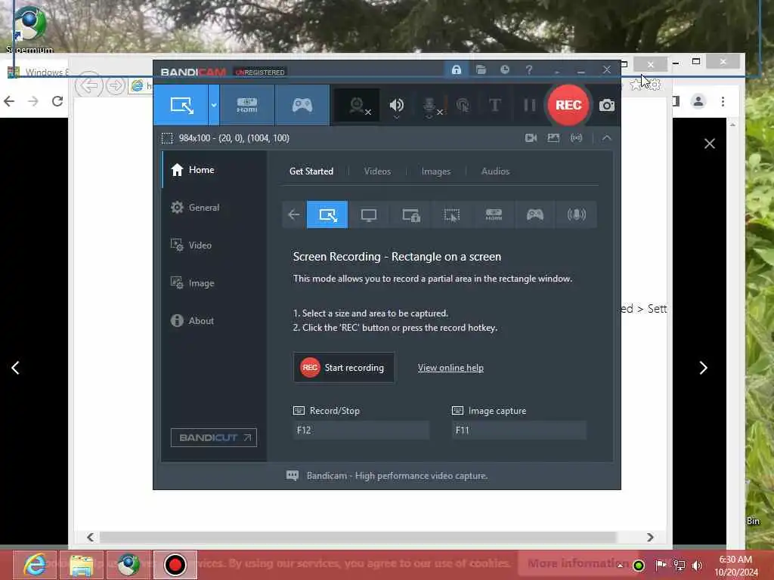Viewport: 774px width, 580px height.
Task: Reload the page in Chrome browser
Action: (x=57, y=101)
